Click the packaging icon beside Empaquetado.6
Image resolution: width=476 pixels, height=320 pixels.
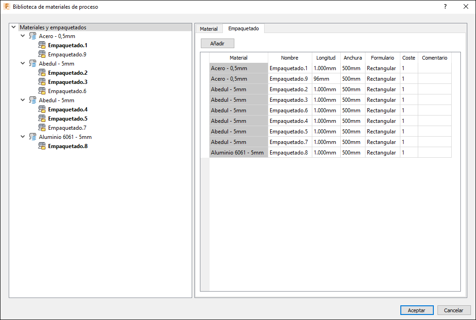(x=42, y=91)
